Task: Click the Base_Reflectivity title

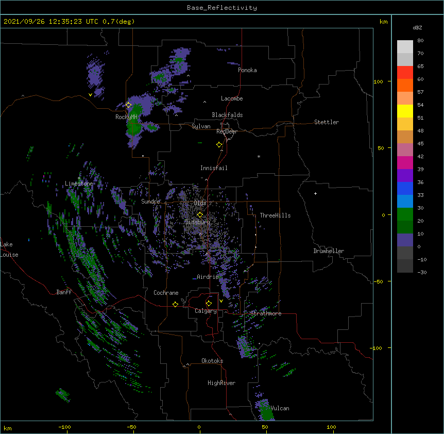Action: (x=222, y=8)
